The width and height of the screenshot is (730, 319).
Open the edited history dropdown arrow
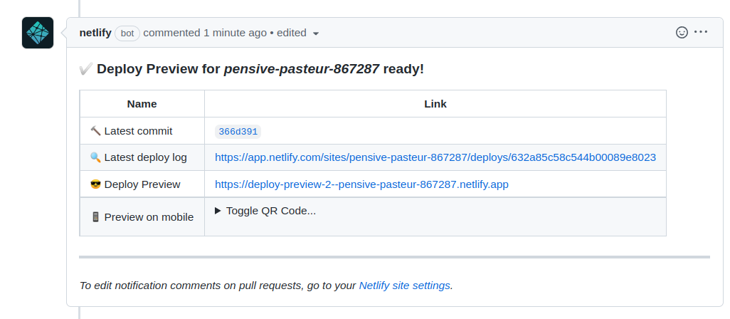pyautogui.click(x=316, y=33)
